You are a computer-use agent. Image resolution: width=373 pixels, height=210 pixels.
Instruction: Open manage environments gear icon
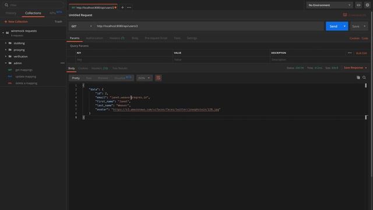[367, 5]
